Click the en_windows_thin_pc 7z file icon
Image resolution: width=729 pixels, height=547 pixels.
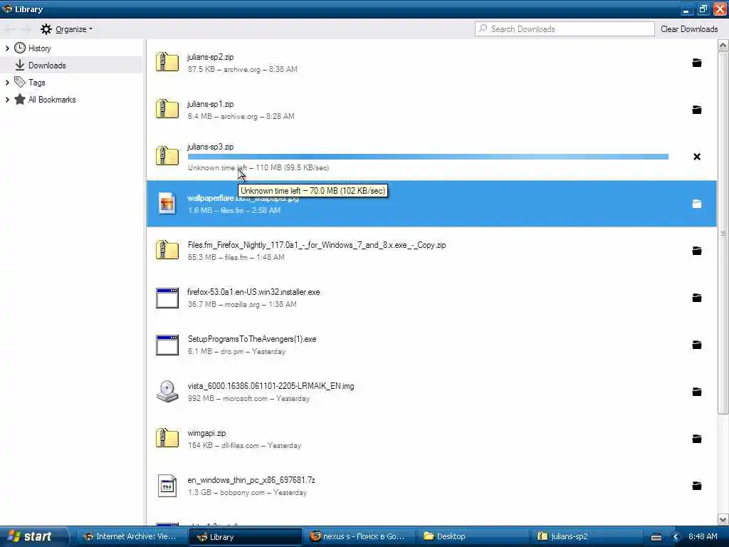coord(167,486)
